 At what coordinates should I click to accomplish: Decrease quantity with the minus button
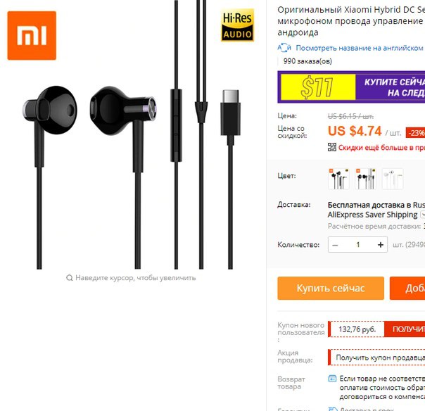tap(335, 244)
